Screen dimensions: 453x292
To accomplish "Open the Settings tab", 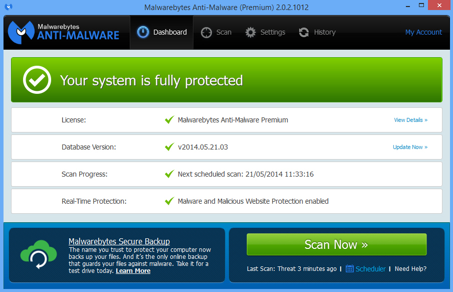I will pos(265,32).
